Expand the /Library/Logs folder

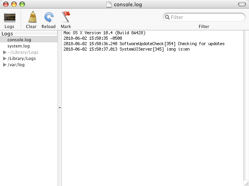(5, 58)
